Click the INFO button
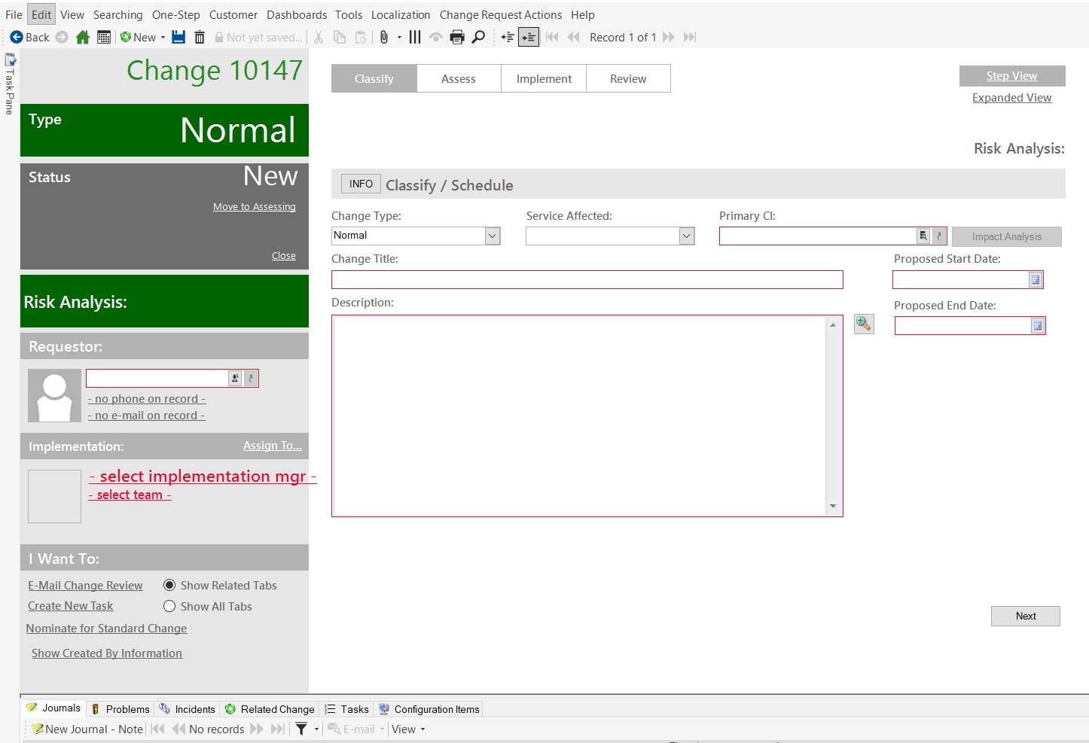The image size is (1089, 743). tap(361, 184)
